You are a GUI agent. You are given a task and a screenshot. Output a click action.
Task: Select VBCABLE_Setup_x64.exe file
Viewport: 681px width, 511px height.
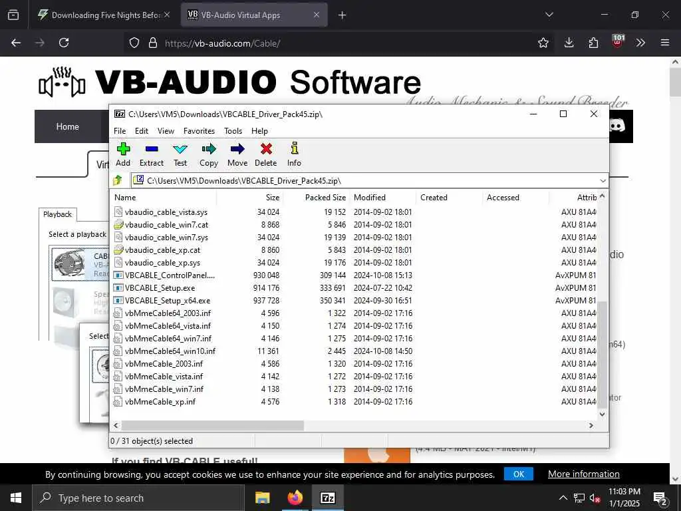click(x=168, y=300)
